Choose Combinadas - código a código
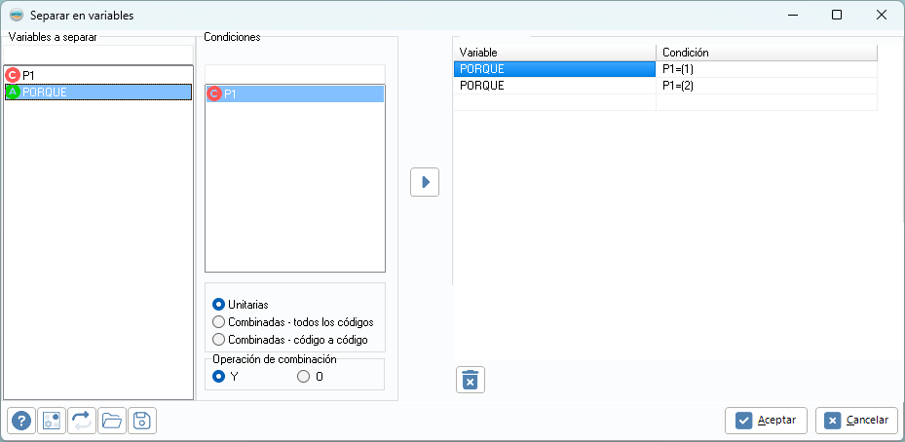Image resolution: width=905 pixels, height=442 pixels. click(x=218, y=340)
